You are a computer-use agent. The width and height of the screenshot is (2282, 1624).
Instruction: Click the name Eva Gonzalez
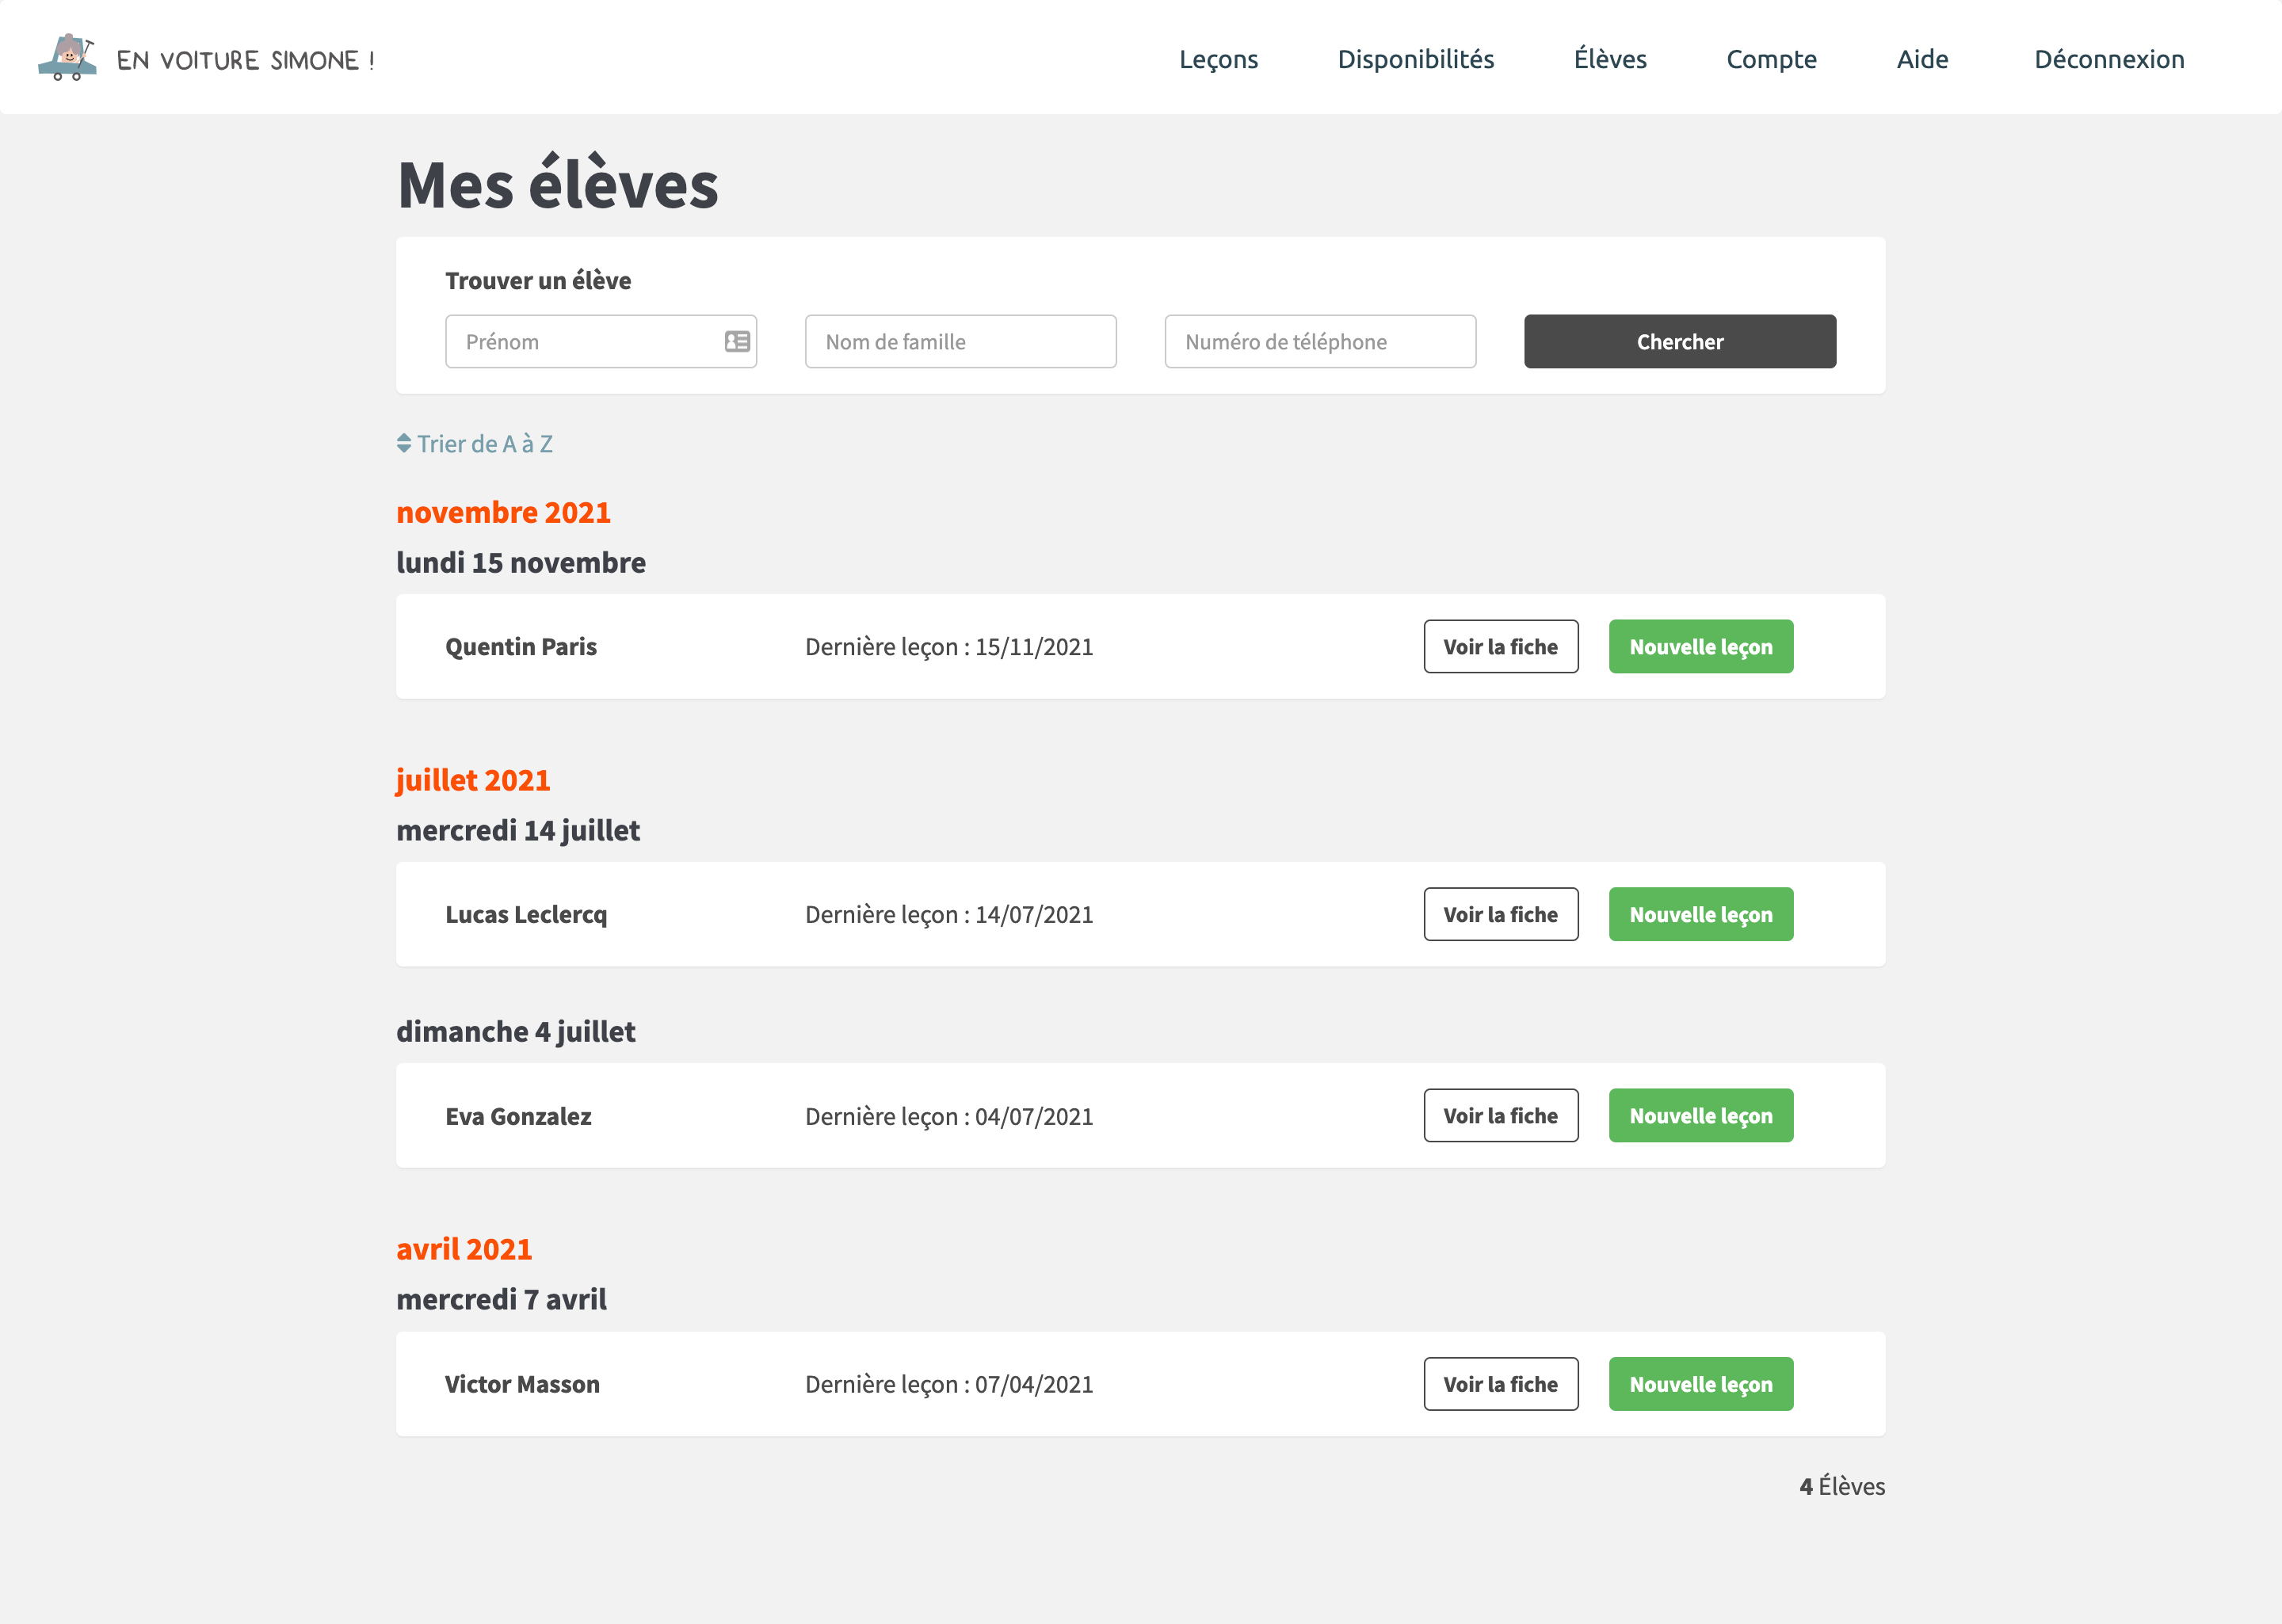(x=518, y=1116)
